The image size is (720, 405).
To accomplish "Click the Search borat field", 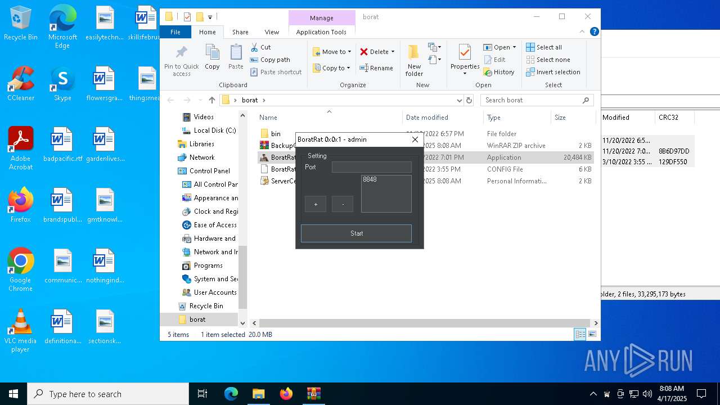I will coord(537,100).
